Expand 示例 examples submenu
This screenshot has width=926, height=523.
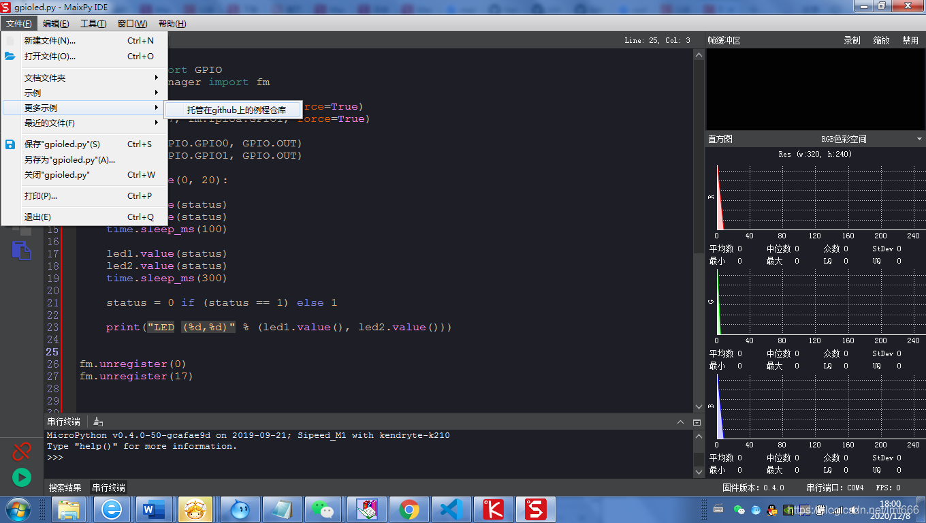tap(84, 93)
